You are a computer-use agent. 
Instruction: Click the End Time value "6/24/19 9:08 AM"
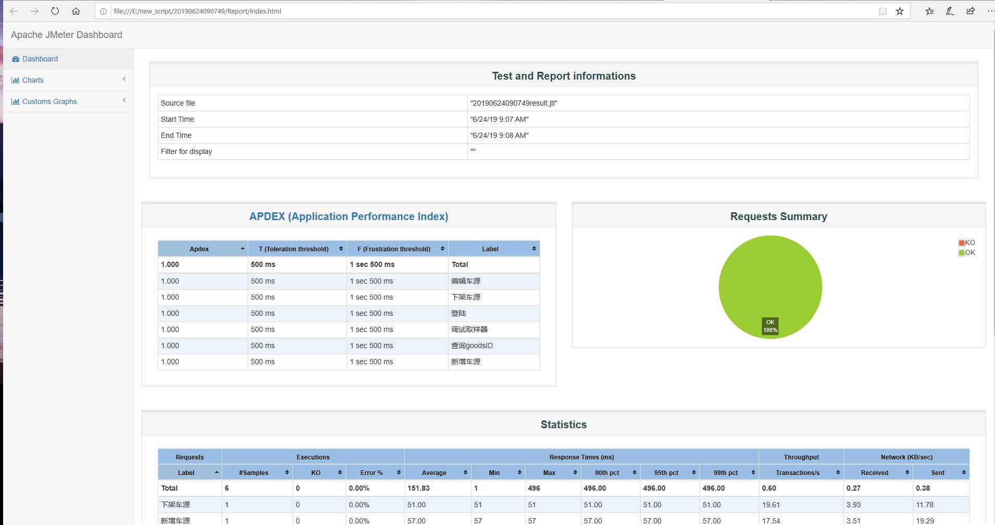(499, 135)
